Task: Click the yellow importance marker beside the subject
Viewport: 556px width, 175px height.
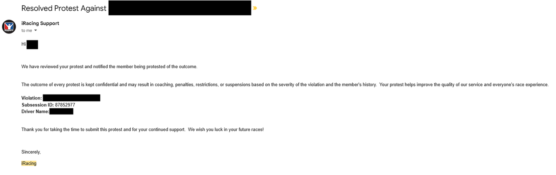Action: point(255,8)
